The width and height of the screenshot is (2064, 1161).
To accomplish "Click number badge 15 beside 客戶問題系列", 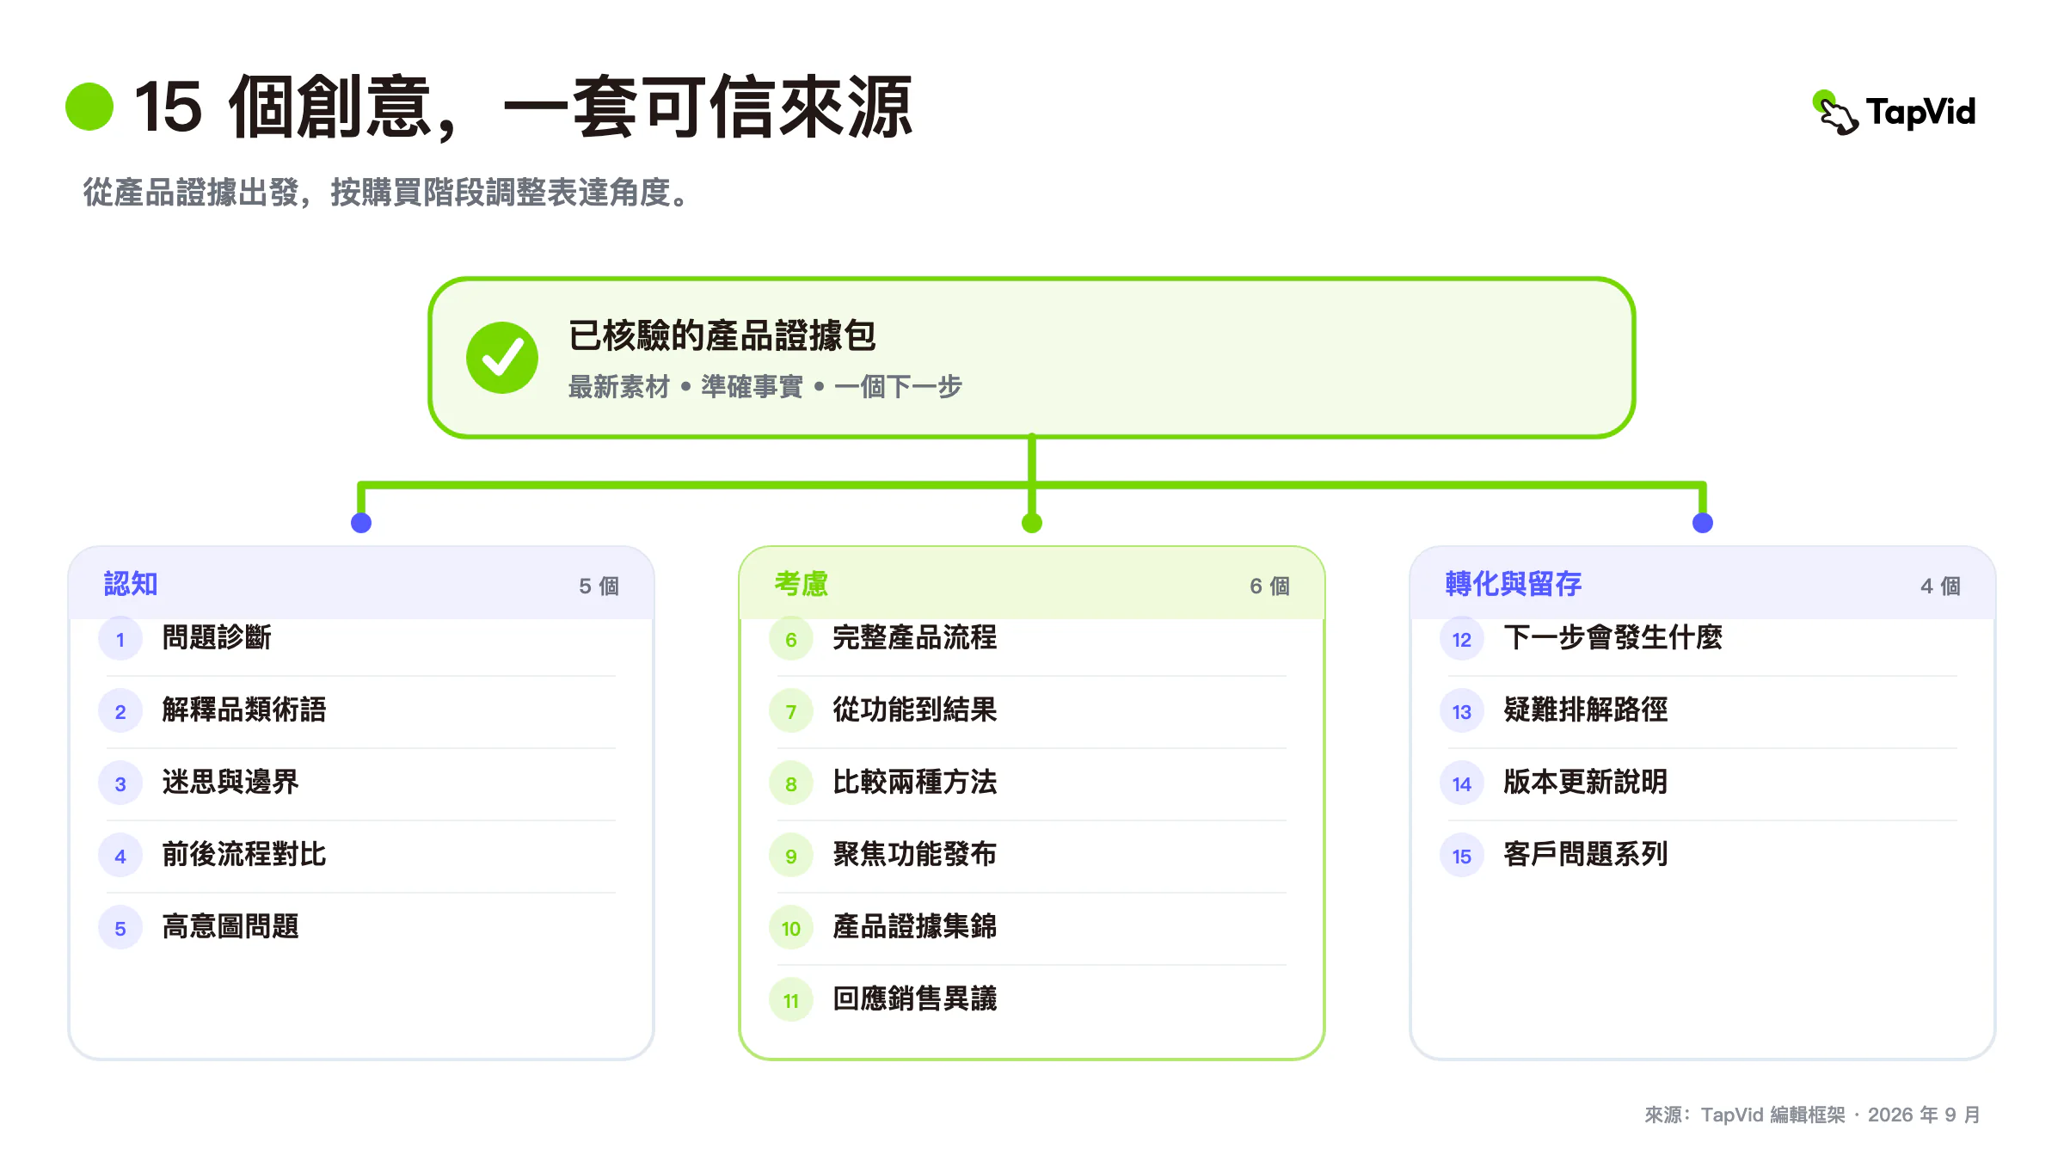I will tap(1462, 856).
